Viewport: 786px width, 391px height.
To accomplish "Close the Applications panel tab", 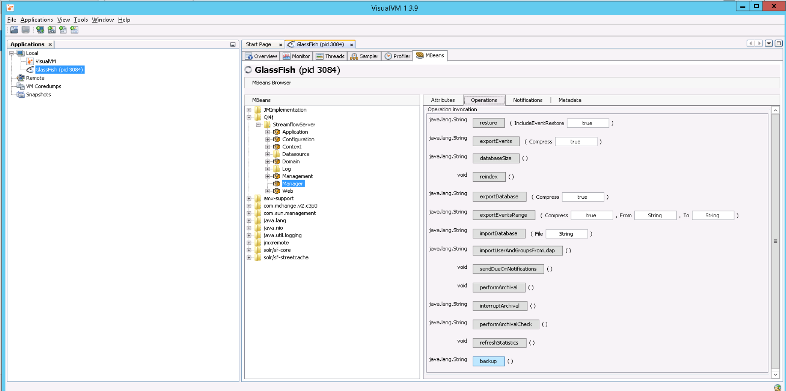I will 50,44.
